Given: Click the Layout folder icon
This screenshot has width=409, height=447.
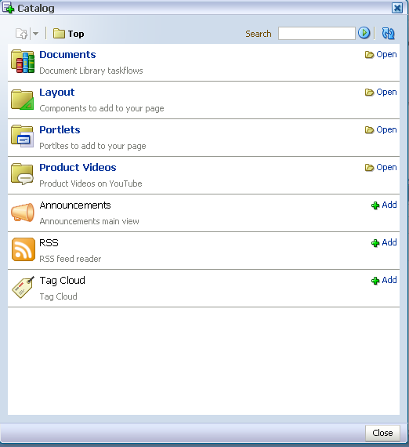Looking at the screenshot, I should pyautogui.click(x=23, y=100).
